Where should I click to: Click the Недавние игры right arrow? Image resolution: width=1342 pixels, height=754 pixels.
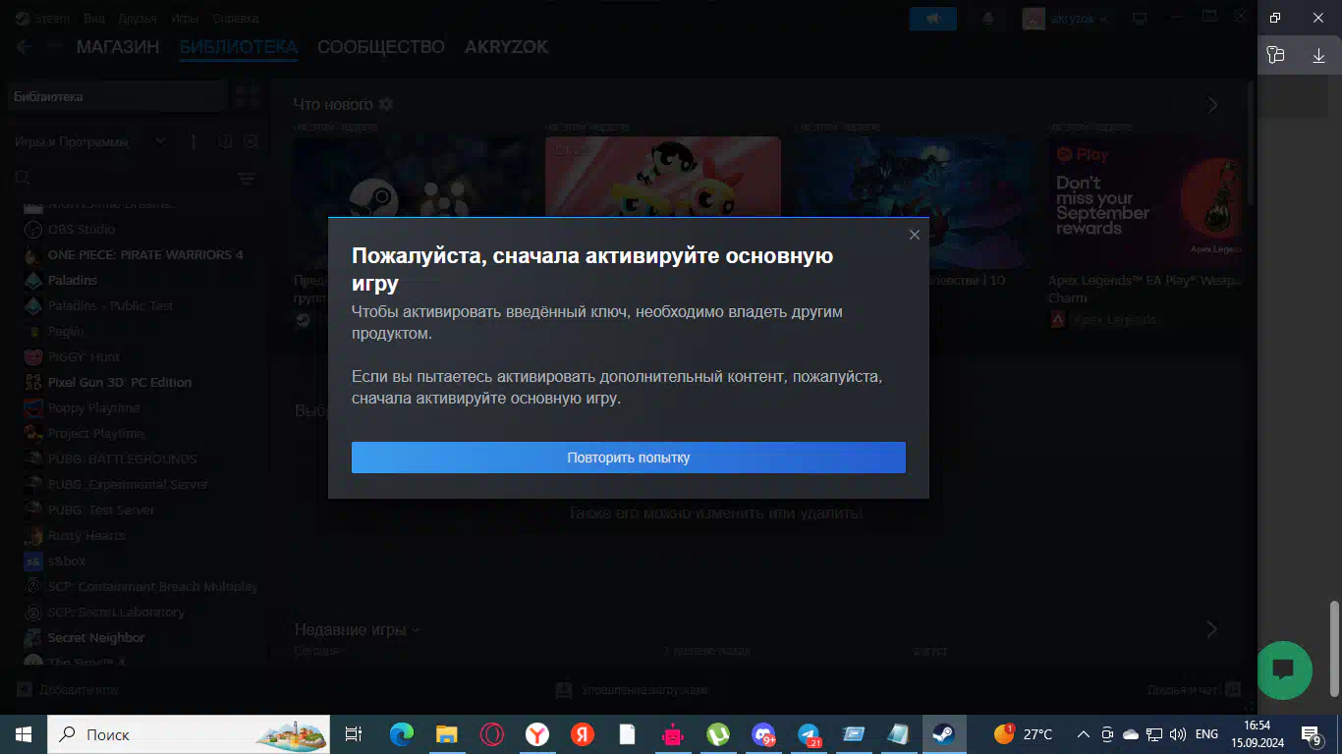click(1211, 629)
